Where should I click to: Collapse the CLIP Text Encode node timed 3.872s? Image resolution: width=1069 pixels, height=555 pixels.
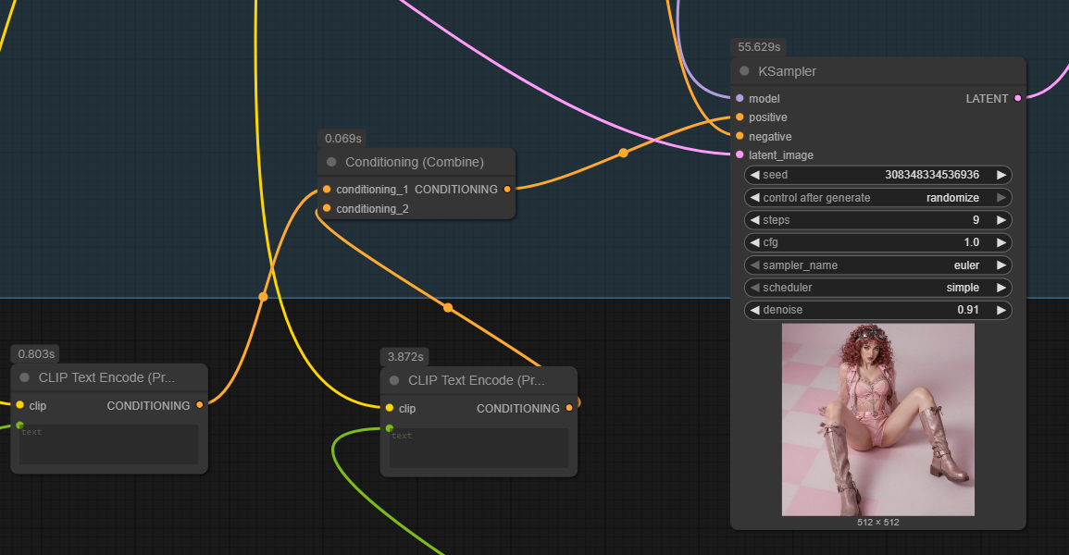394,380
